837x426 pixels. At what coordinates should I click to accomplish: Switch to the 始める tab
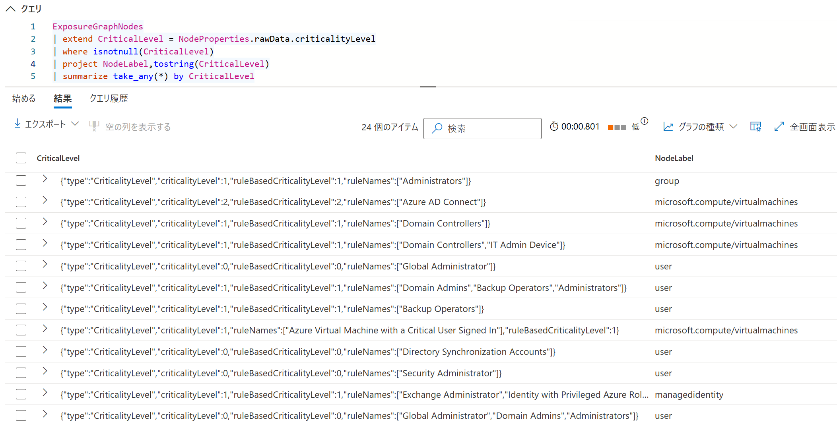coord(24,99)
